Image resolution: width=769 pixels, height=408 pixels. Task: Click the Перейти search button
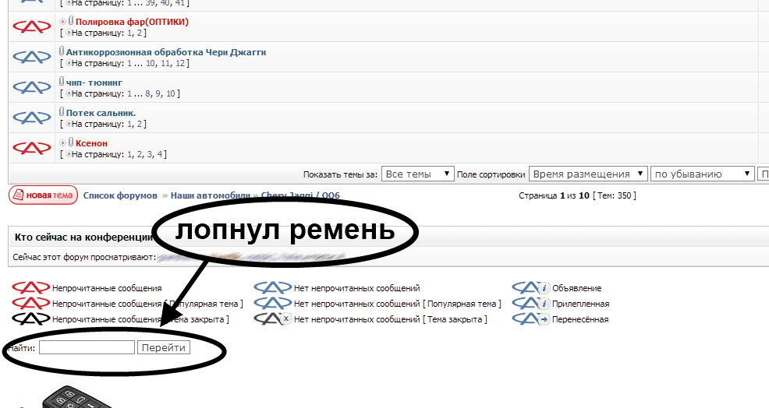(x=163, y=348)
